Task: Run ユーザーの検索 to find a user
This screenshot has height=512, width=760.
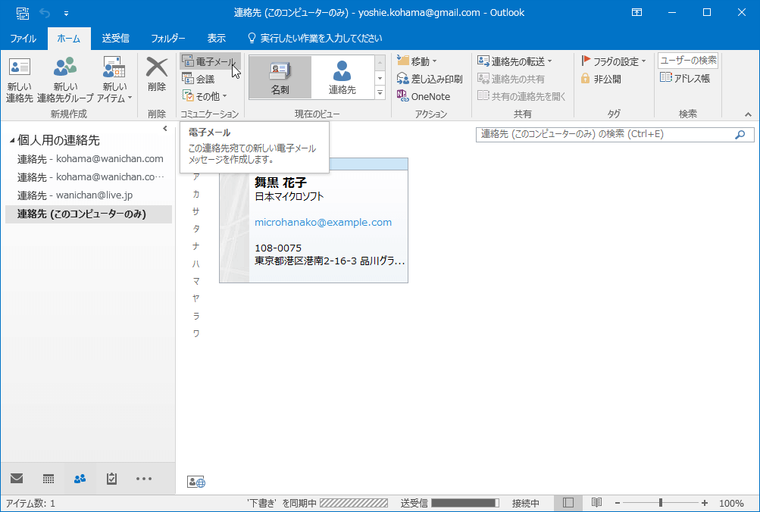Action: point(687,60)
